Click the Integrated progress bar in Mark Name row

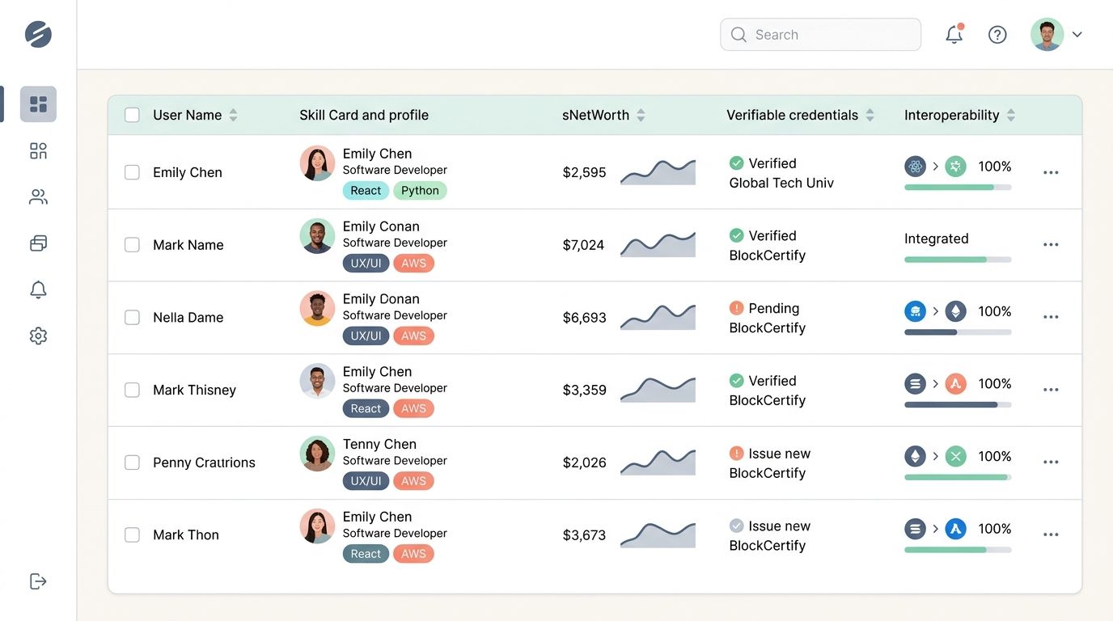pyautogui.click(x=958, y=260)
